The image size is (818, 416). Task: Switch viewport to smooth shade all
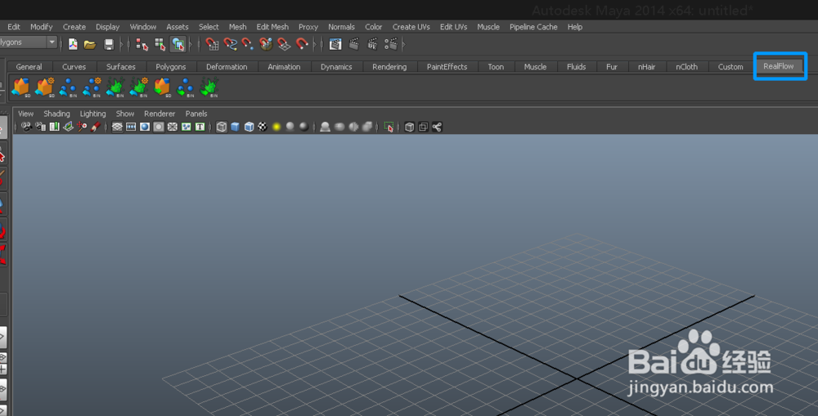tap(236, 127)
